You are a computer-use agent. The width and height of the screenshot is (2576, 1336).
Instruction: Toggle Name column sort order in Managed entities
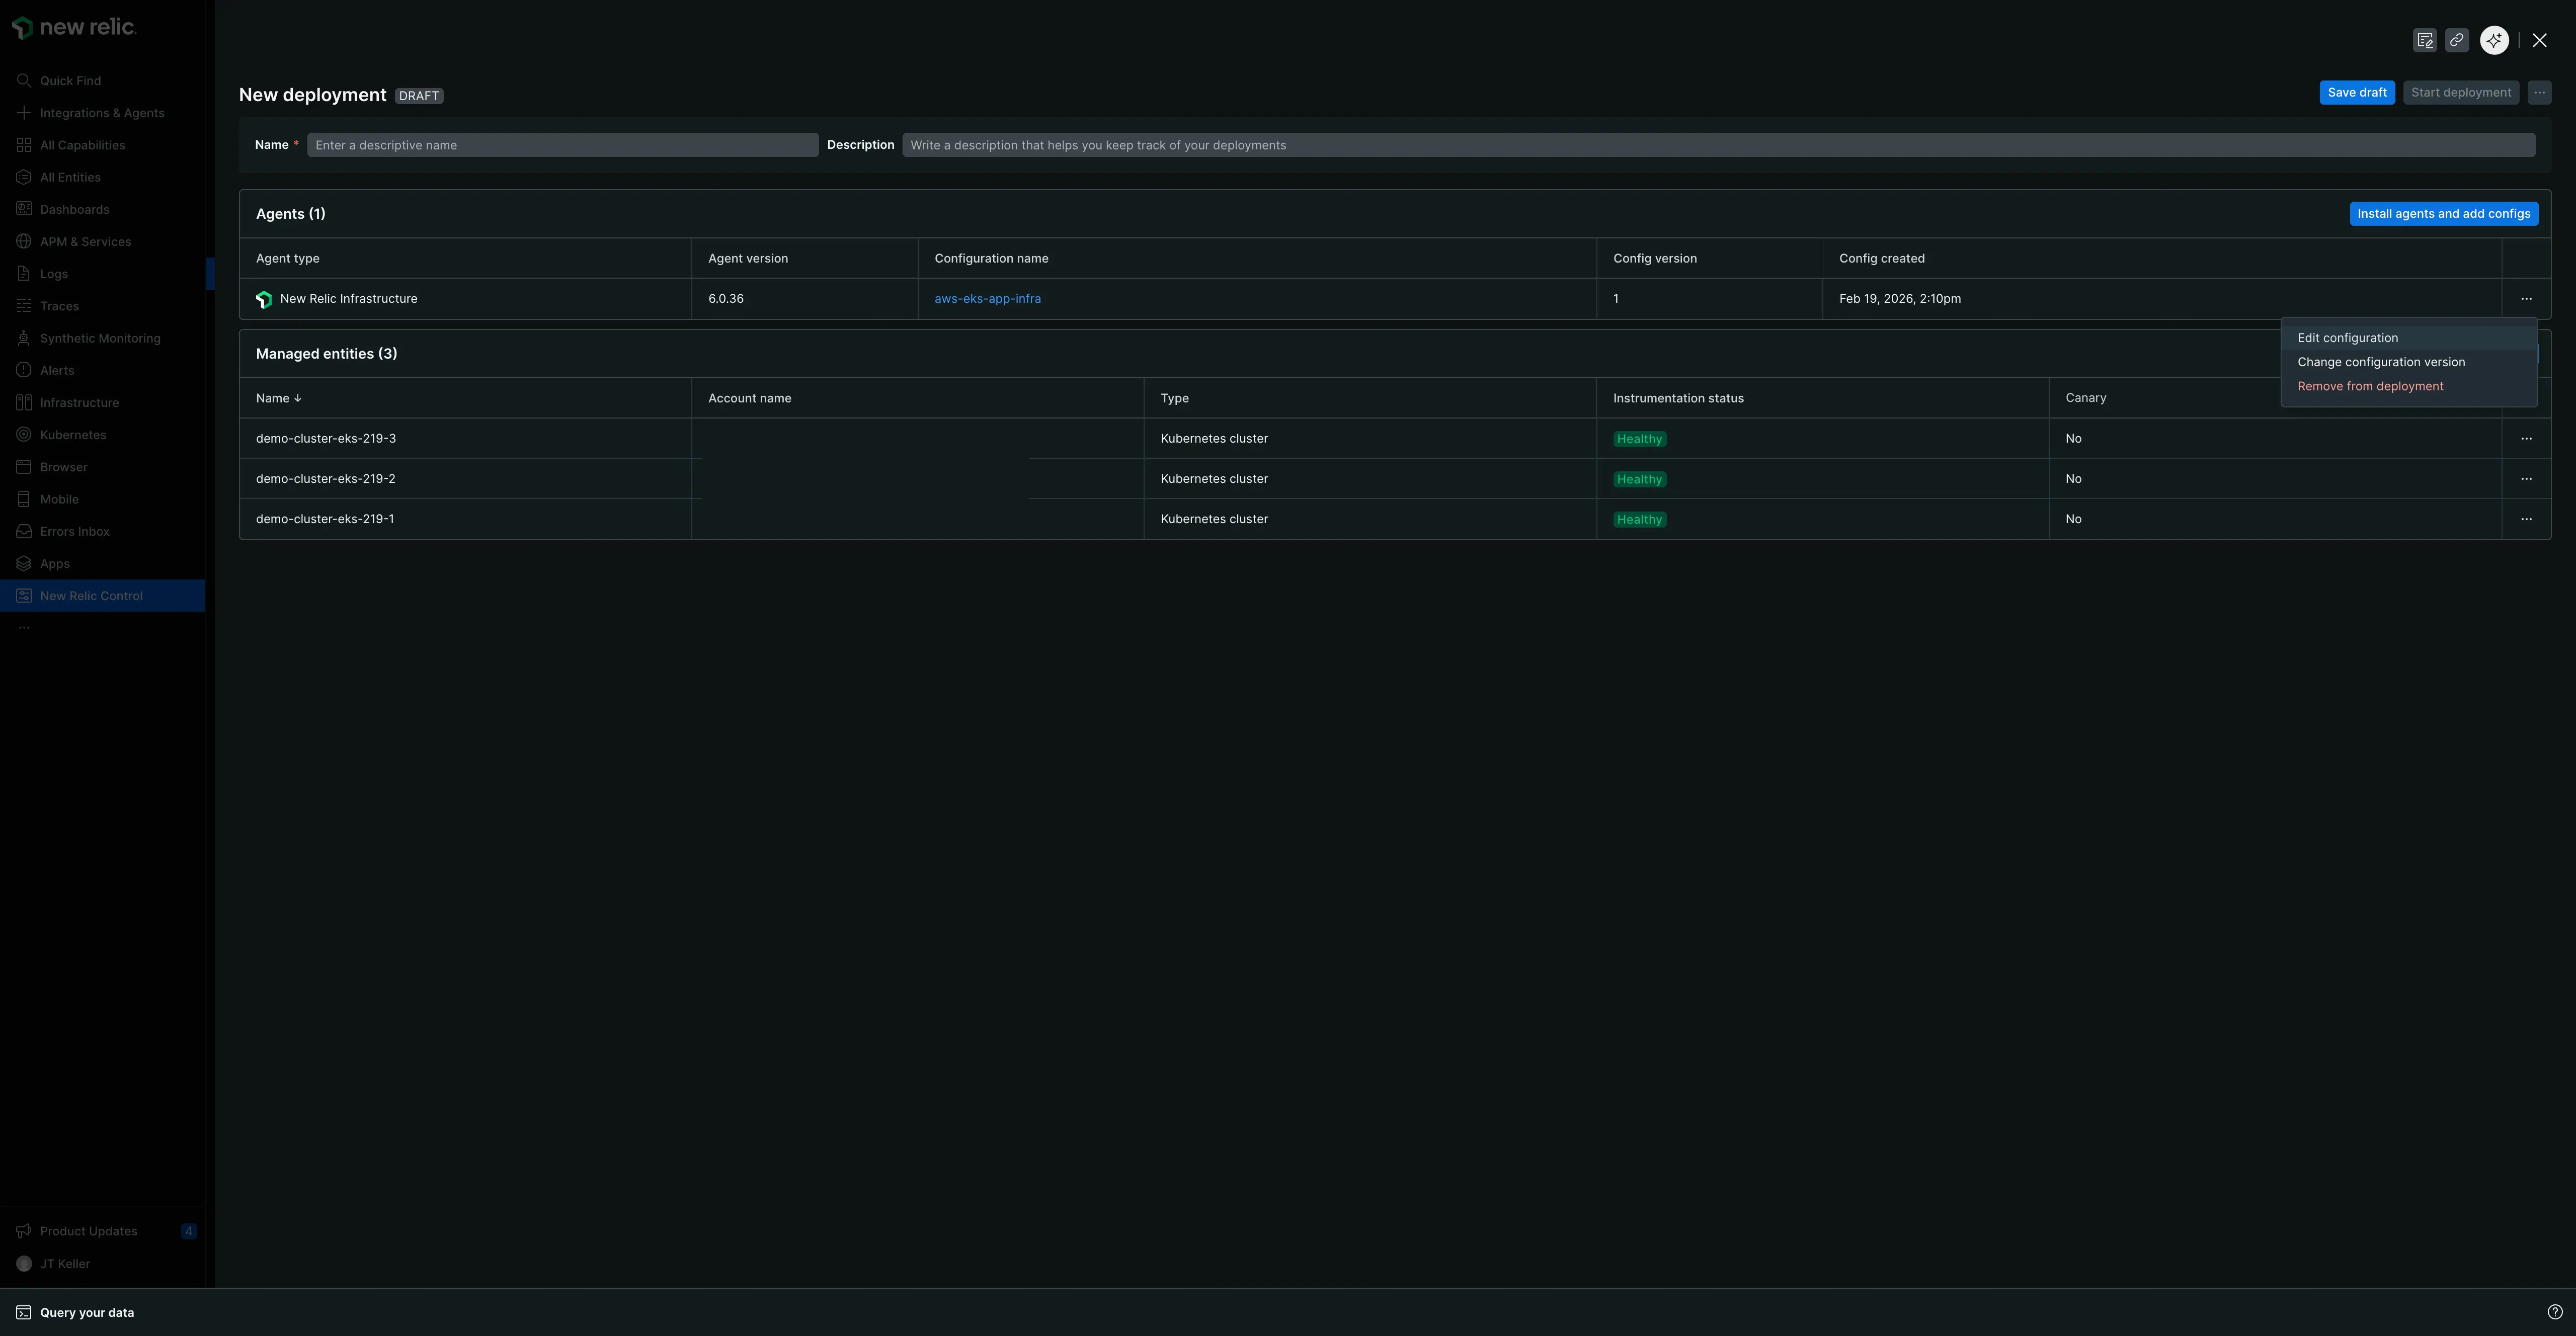[278, 398]
